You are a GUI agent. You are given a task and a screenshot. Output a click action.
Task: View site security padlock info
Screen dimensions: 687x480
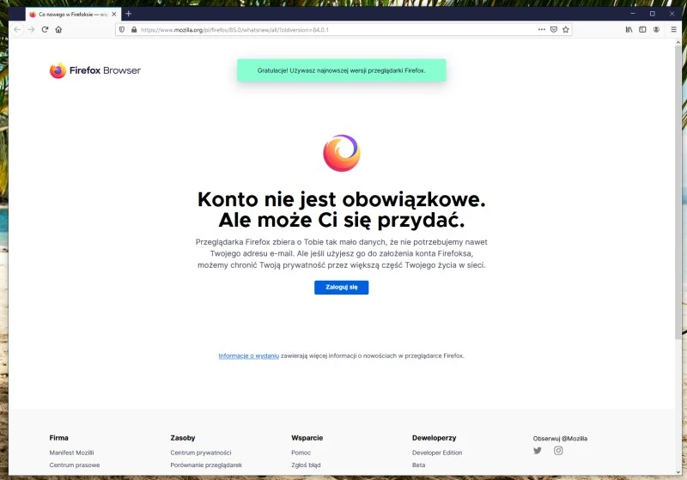(134, 30)
